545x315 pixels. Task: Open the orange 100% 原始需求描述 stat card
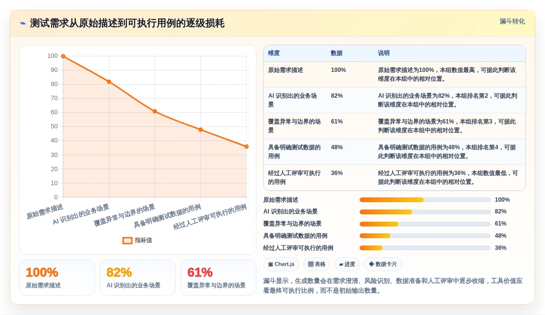click(57, 278)
